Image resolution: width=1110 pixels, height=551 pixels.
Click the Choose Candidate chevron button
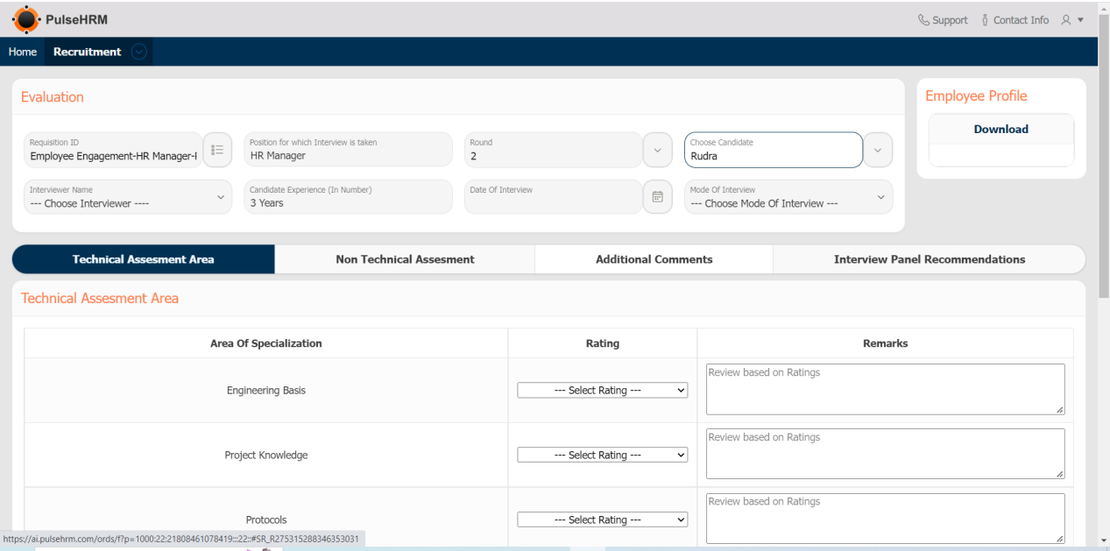878,150
